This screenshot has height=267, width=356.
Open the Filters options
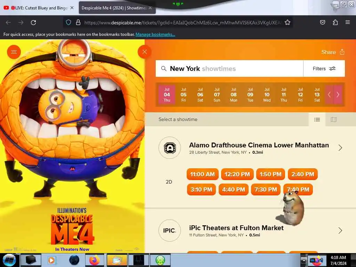tap(324, 68)
